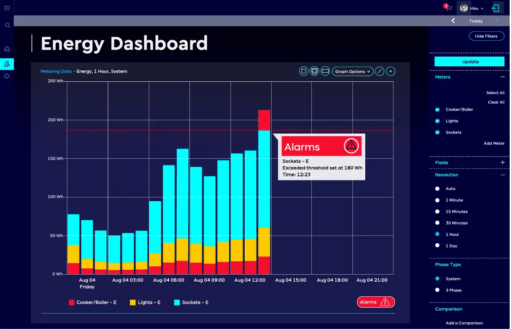Expand the Fields section with the plus

pos(502,163)
